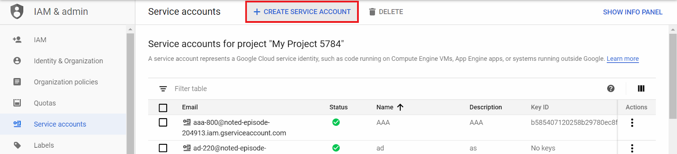
Task: Open actions menu for the AAA account
Action: pyautogui.click(x=632, y=123)
